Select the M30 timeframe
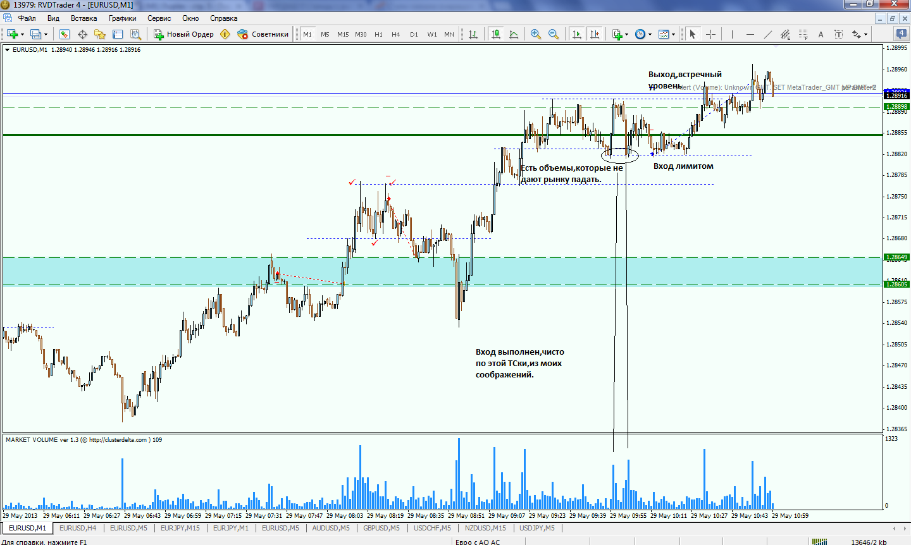 pyautogui.click(x=361, y=34)
